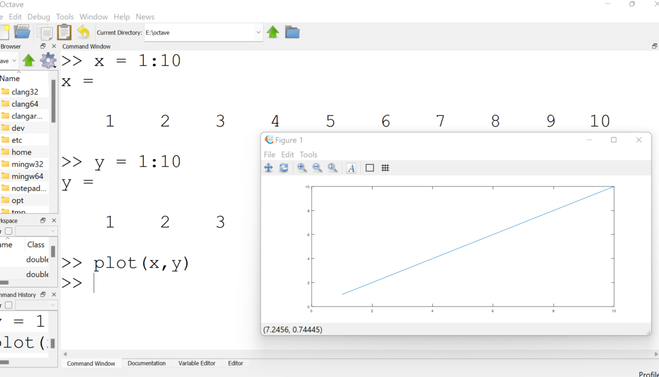Screen dimensions: 659x377
Task: Open the Current Directory dropdown
Action: 258,32
